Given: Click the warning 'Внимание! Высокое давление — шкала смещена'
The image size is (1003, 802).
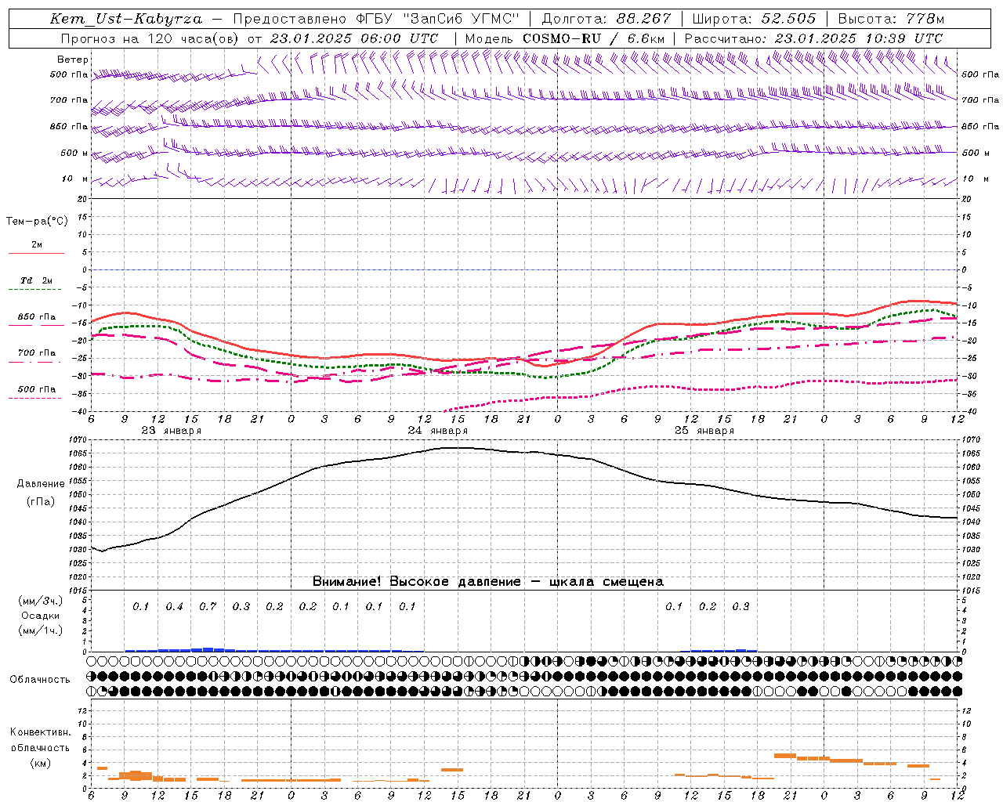Looking at the screenshot, I should pyautogui.click(x=487, y=581).
